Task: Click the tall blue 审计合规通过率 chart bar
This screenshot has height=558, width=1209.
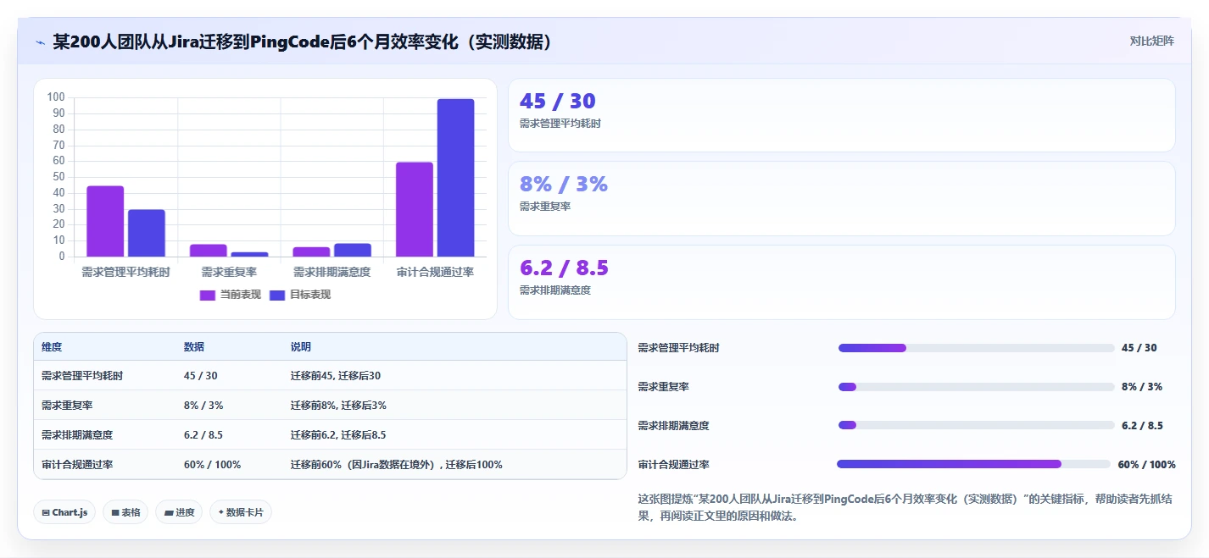Action: point(456,178)
